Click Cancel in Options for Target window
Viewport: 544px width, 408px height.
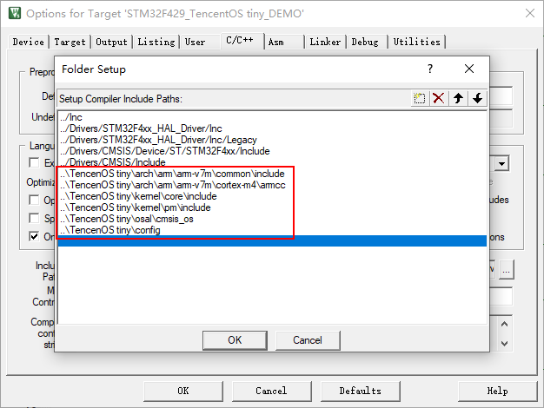(271, 391)
